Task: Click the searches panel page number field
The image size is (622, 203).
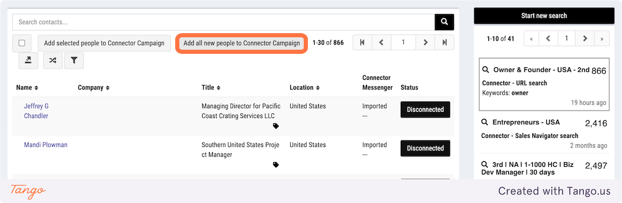Action: click(567, 38)
